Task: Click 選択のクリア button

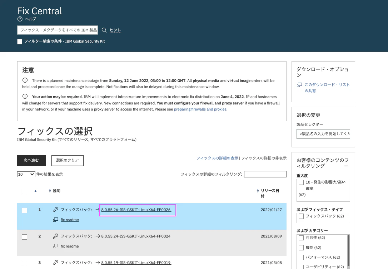Action: 68,161
